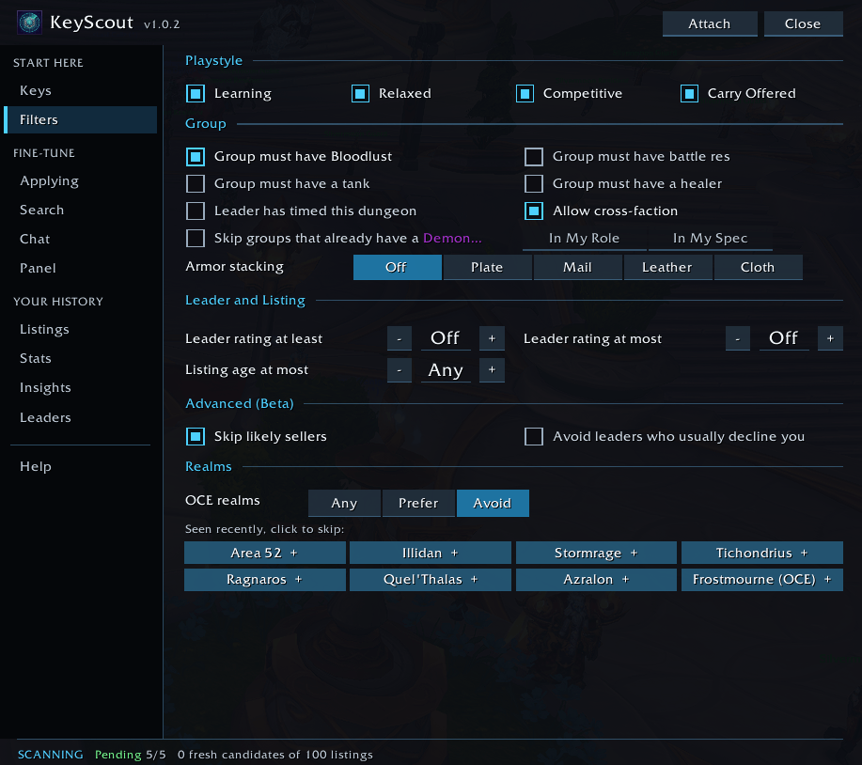The height and width of the screenshot is (765, 862).
Task: Open the Stats history page
Action: (80, 358)
